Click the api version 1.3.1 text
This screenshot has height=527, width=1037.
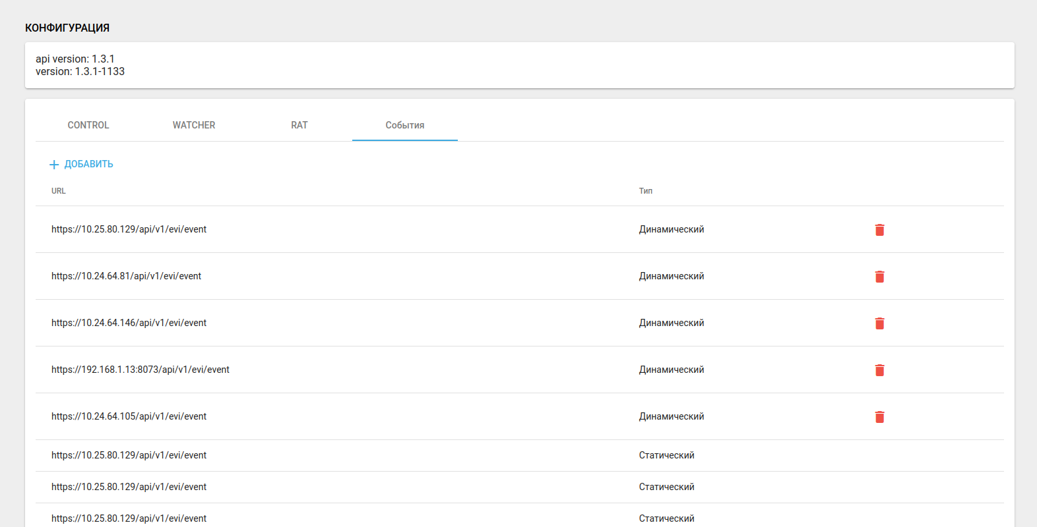pyautogui.click(x=75, y=59)
